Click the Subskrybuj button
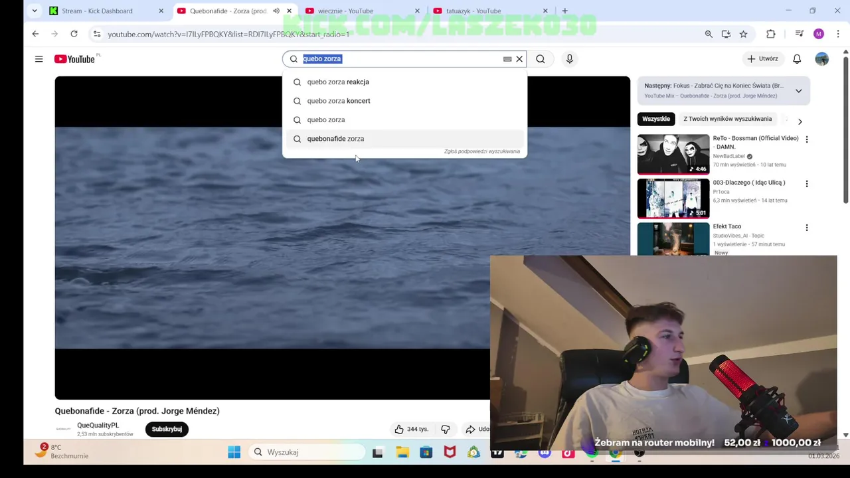 [167, 429]
